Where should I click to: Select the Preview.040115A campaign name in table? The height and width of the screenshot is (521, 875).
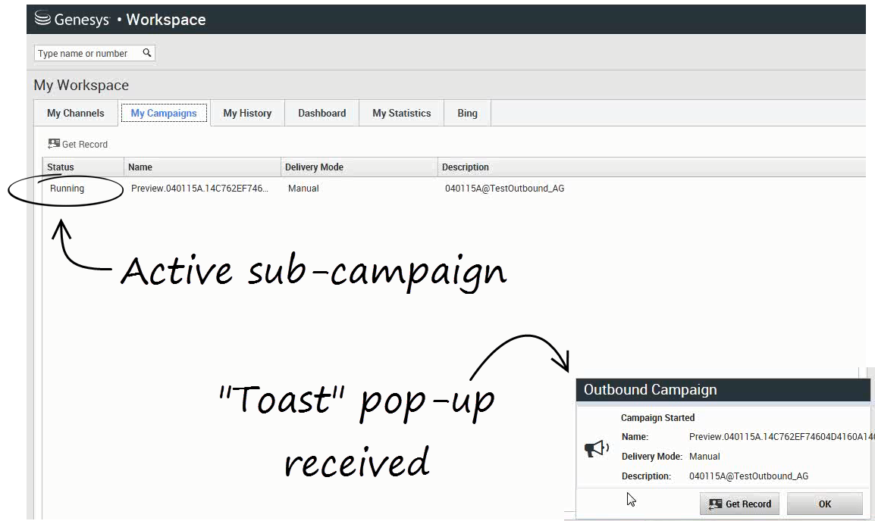coord(199,189)
